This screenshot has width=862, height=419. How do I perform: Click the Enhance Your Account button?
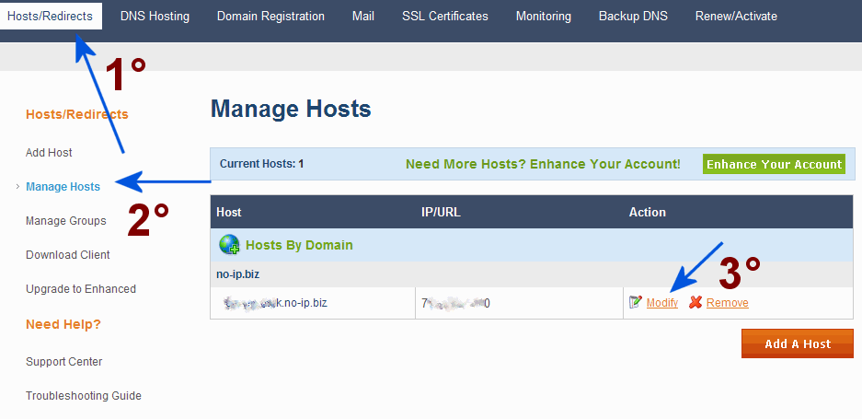[x=774, y=164]
